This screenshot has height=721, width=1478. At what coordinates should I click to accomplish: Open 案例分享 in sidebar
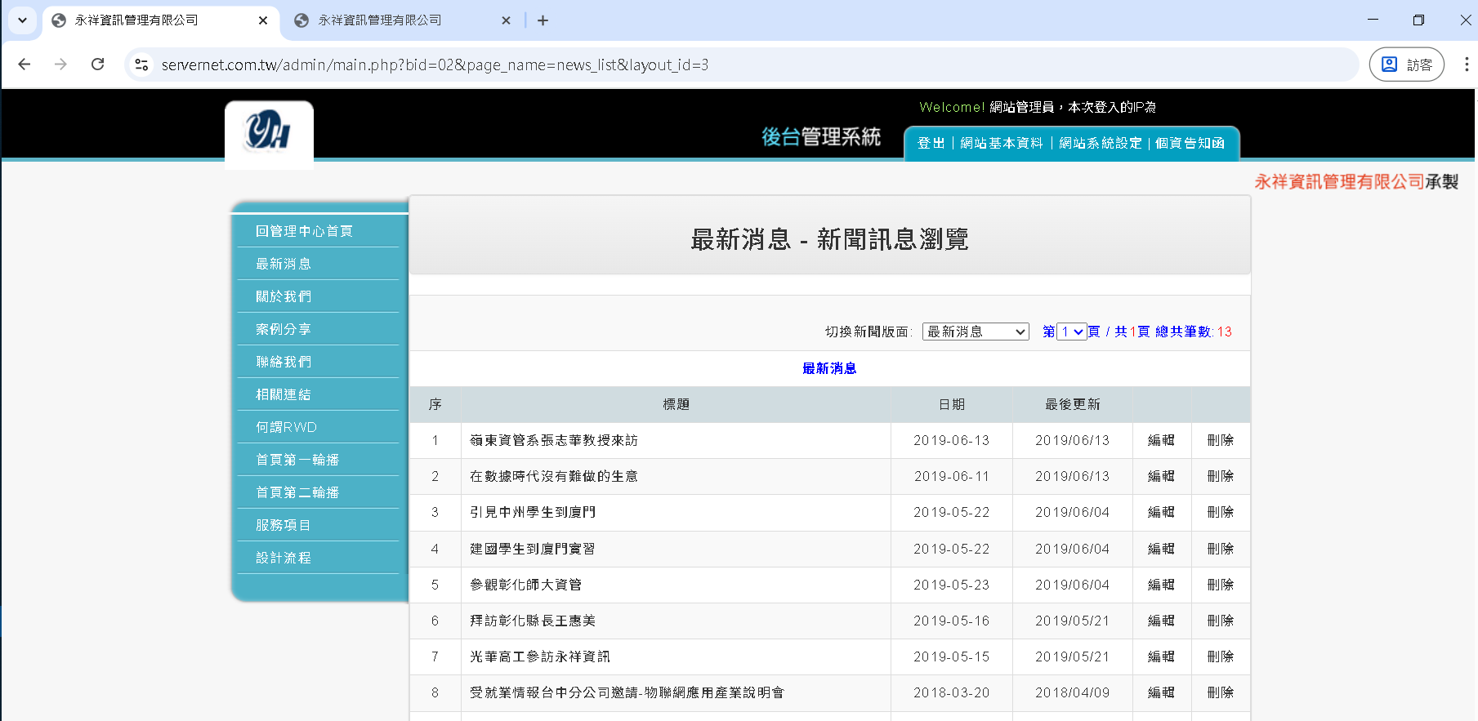tap(284, 329)
